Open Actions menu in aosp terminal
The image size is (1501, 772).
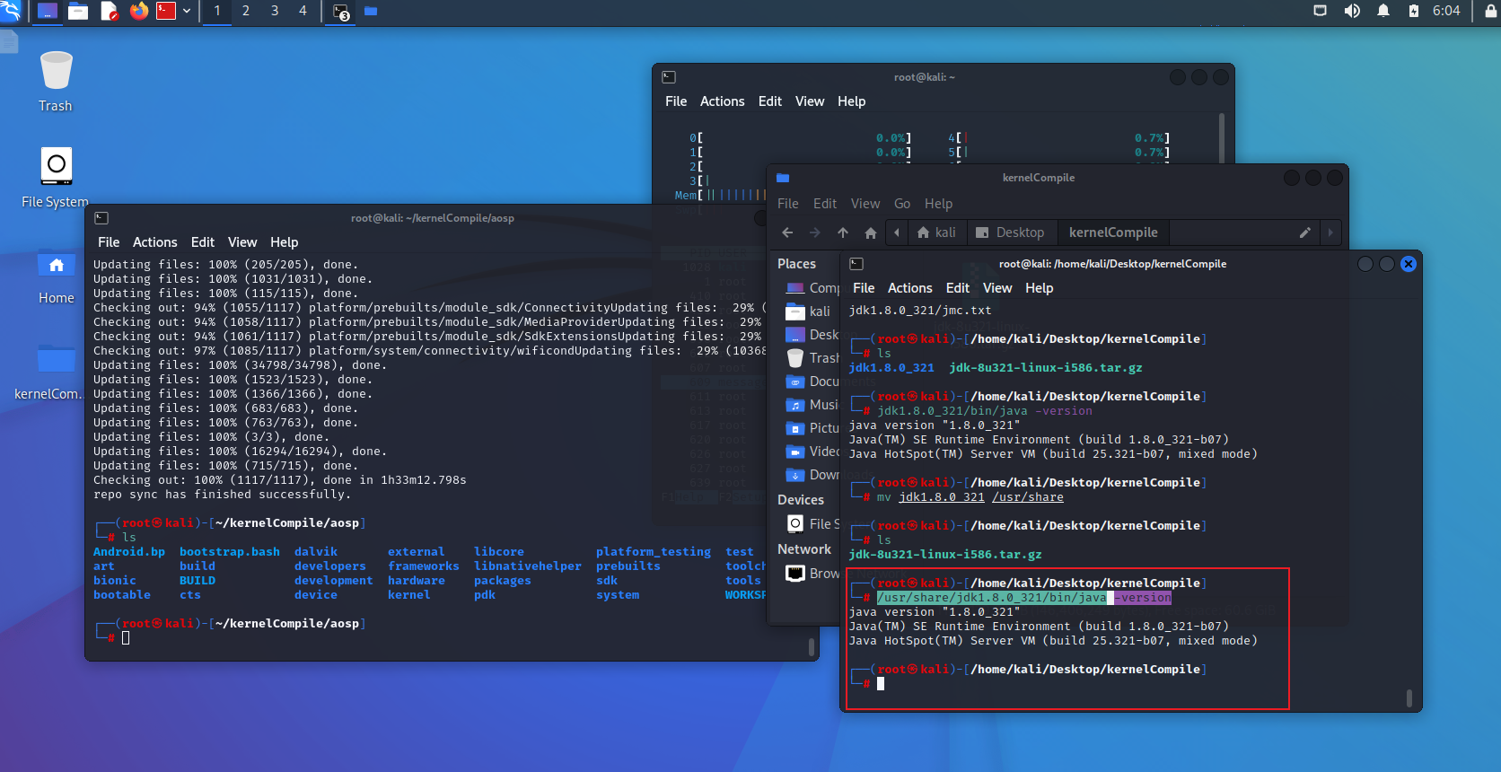(x=154, y=242)
